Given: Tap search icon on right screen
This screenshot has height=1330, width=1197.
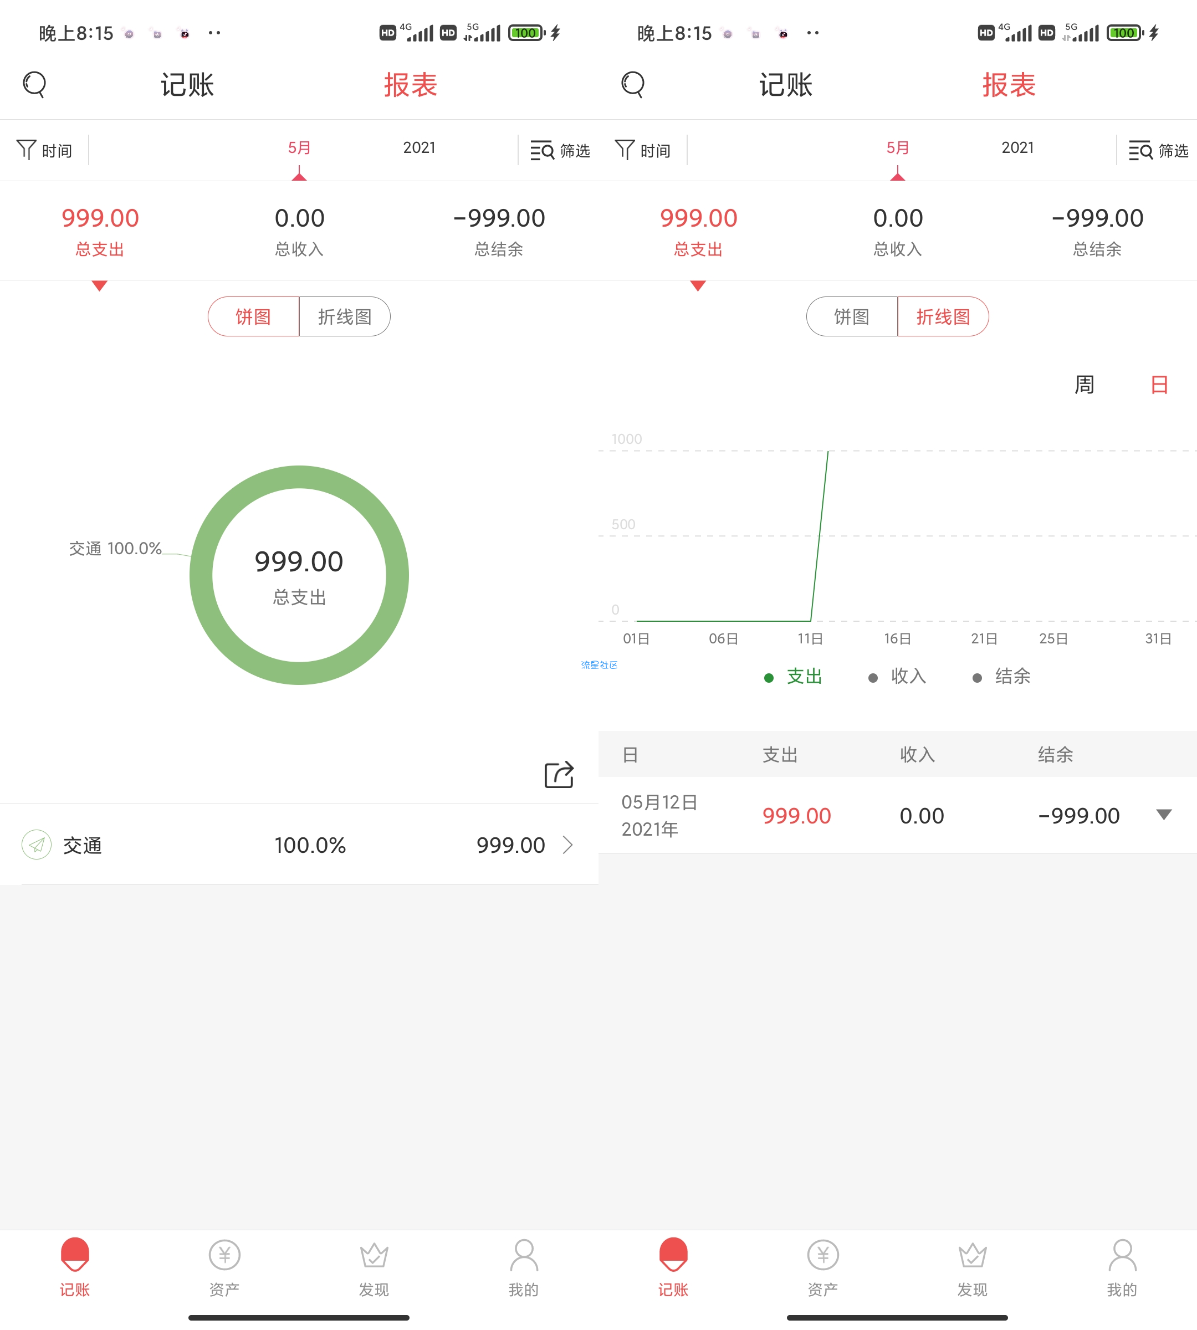Looking at the screenshot, I should (633, 84).
